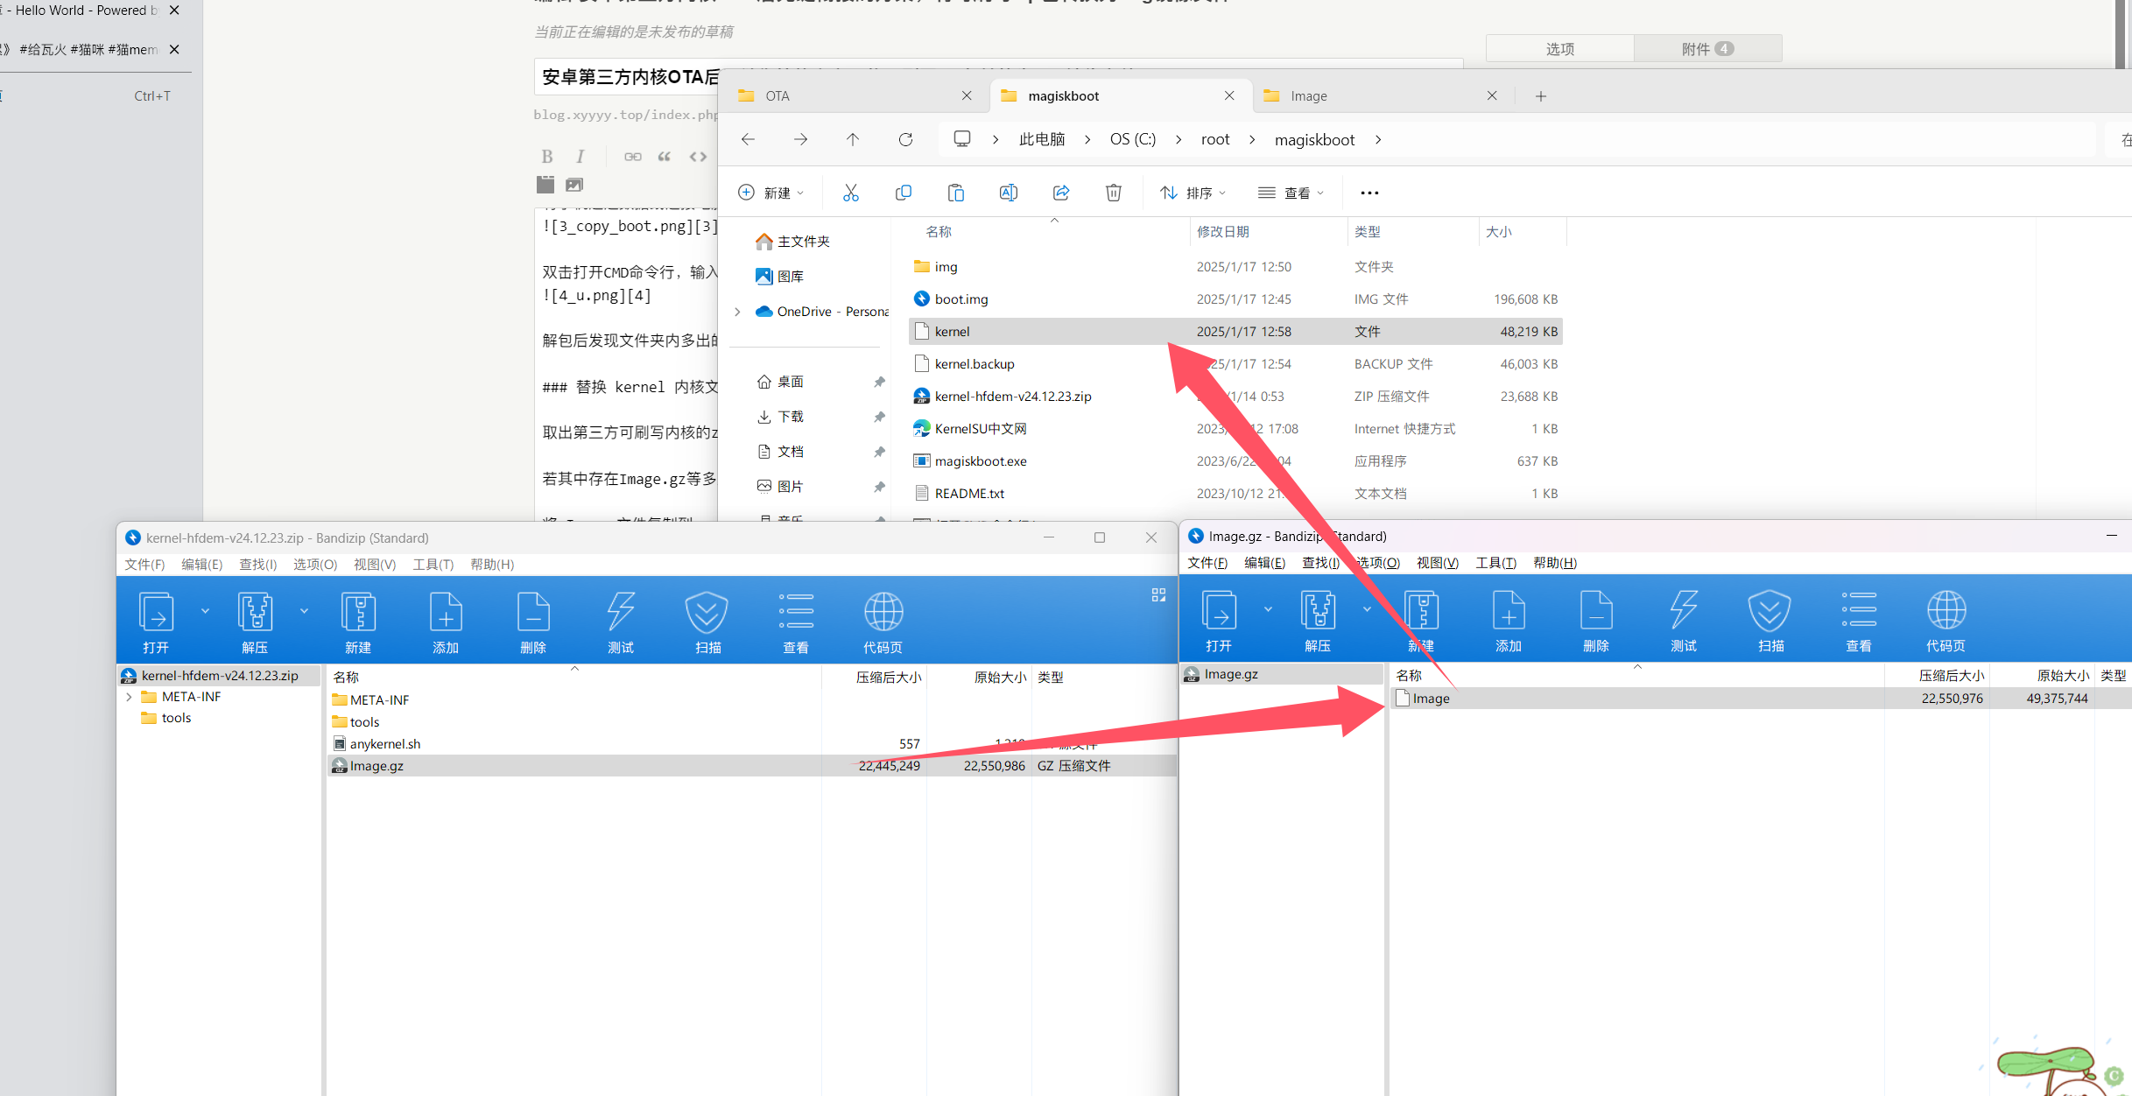
Task: Click insert link icon in blog editor
Action: pos(633,157)
